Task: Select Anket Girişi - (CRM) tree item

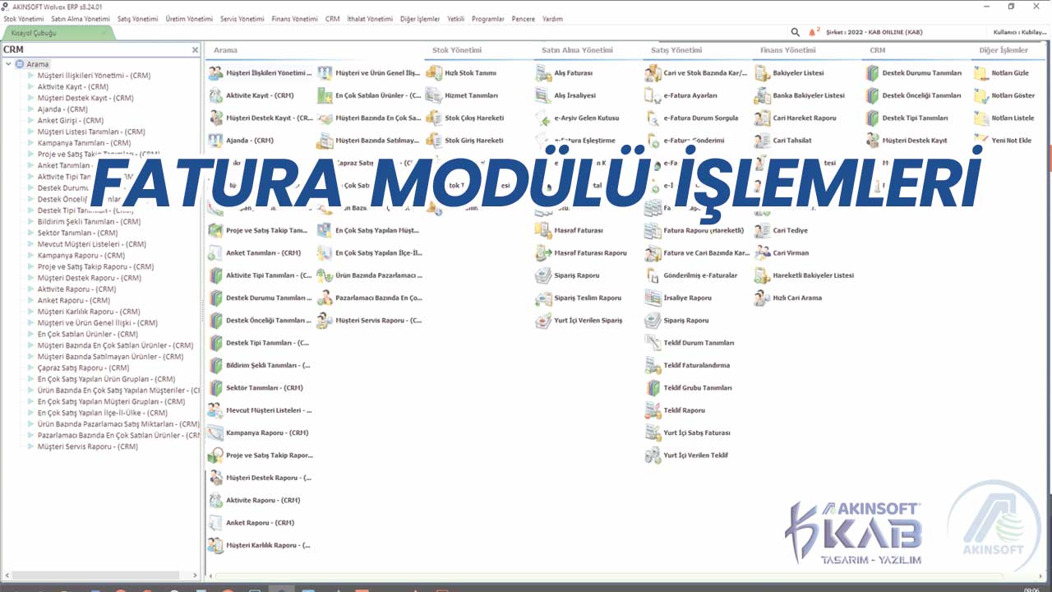Action: click(69, 121)
